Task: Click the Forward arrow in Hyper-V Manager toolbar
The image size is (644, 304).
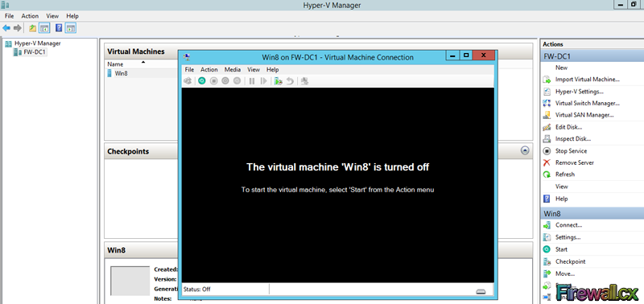Action: [x=17, y=28]
